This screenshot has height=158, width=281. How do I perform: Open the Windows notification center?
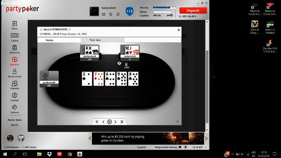click(274, 154)
